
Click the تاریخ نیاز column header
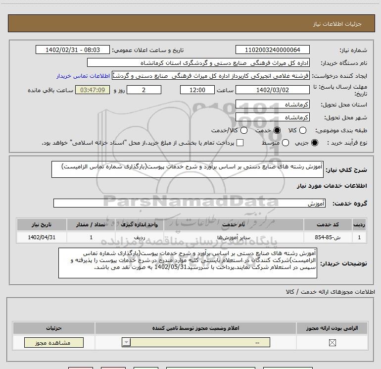coord(42,224)
